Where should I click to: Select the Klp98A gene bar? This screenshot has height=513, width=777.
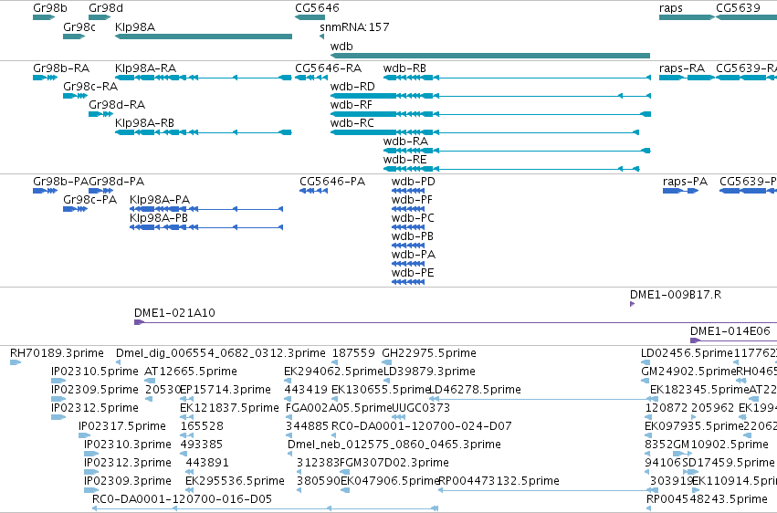pyautogui.click(x=204, y=37)
